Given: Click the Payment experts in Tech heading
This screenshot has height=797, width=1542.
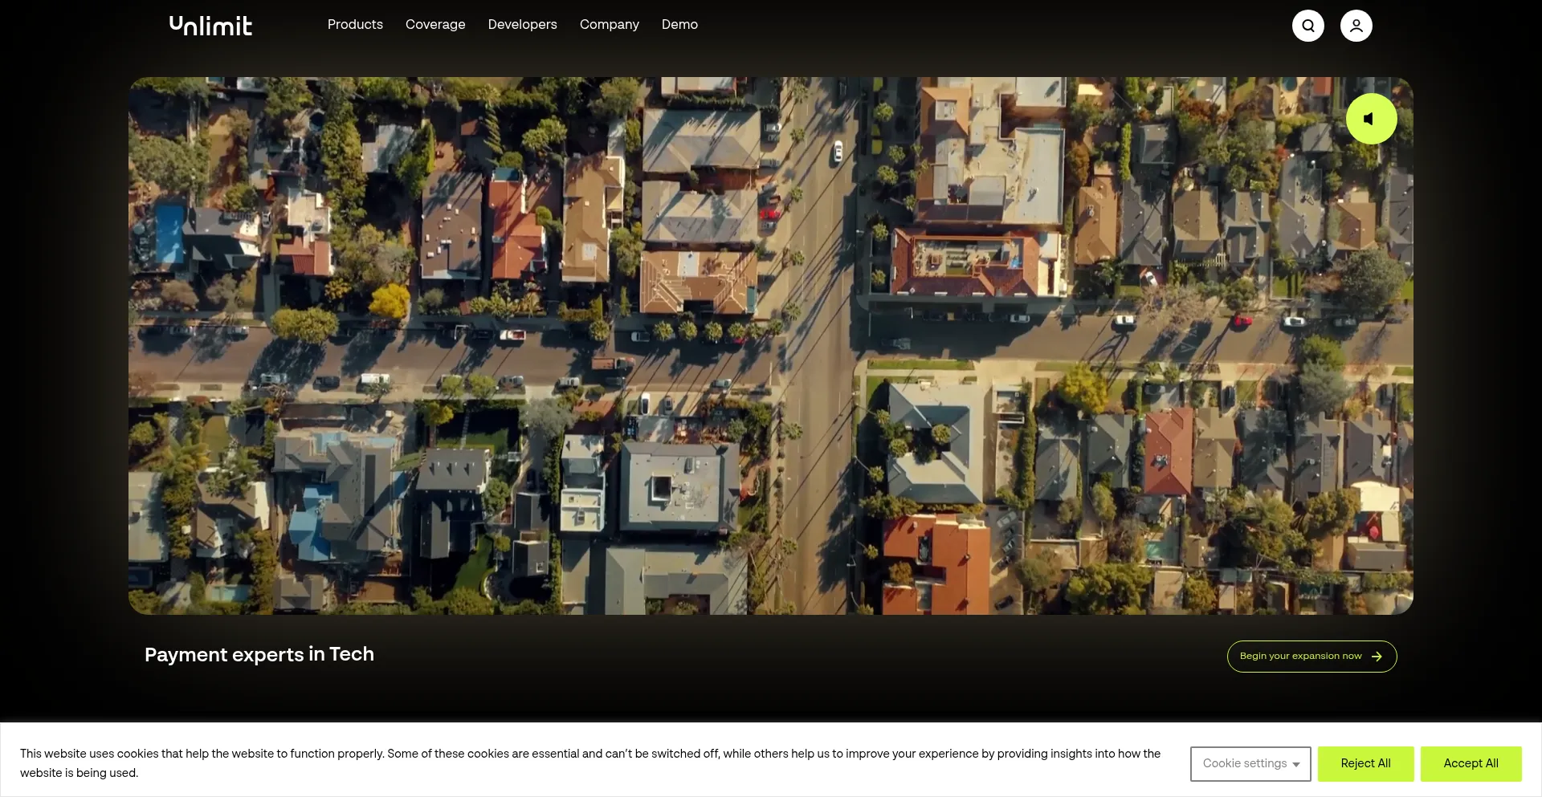Looking at the screenshot, I should tap(259, 655).
